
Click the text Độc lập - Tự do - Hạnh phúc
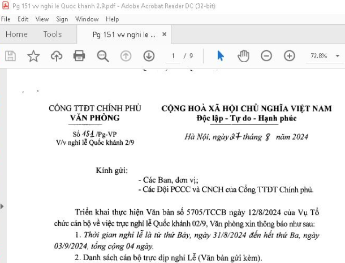click(247, 118)
